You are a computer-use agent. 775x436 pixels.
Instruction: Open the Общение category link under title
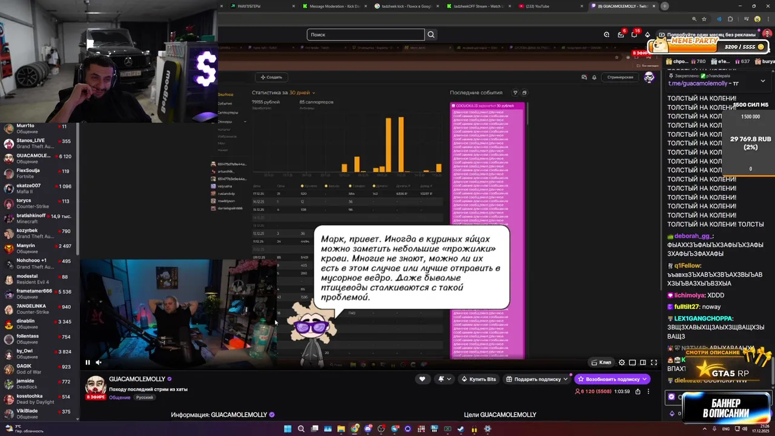120,397
